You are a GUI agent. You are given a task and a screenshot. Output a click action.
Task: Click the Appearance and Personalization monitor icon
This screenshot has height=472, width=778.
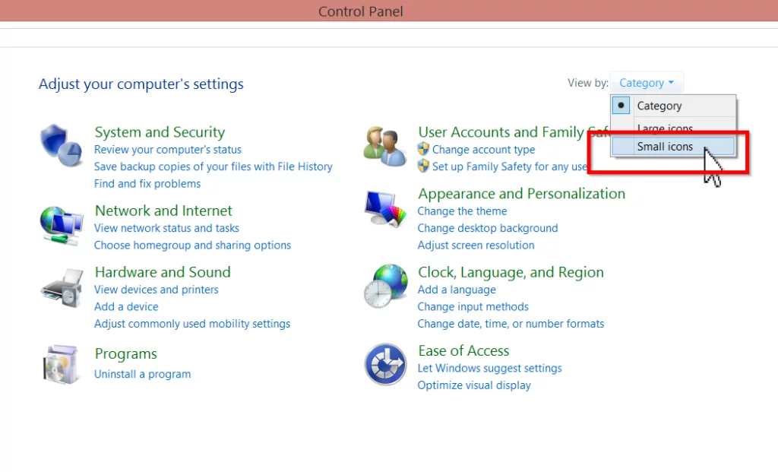click(385, 209)
